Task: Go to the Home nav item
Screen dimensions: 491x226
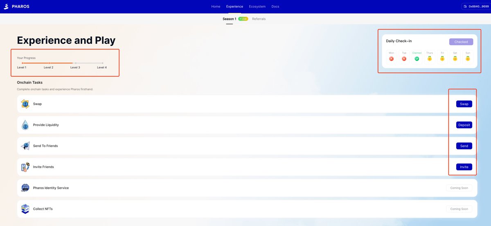Action: point(216,7)
